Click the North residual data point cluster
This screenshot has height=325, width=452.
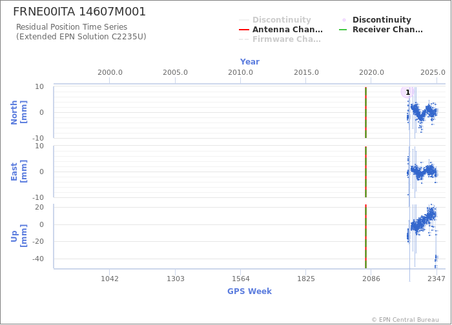pos(422,113)
